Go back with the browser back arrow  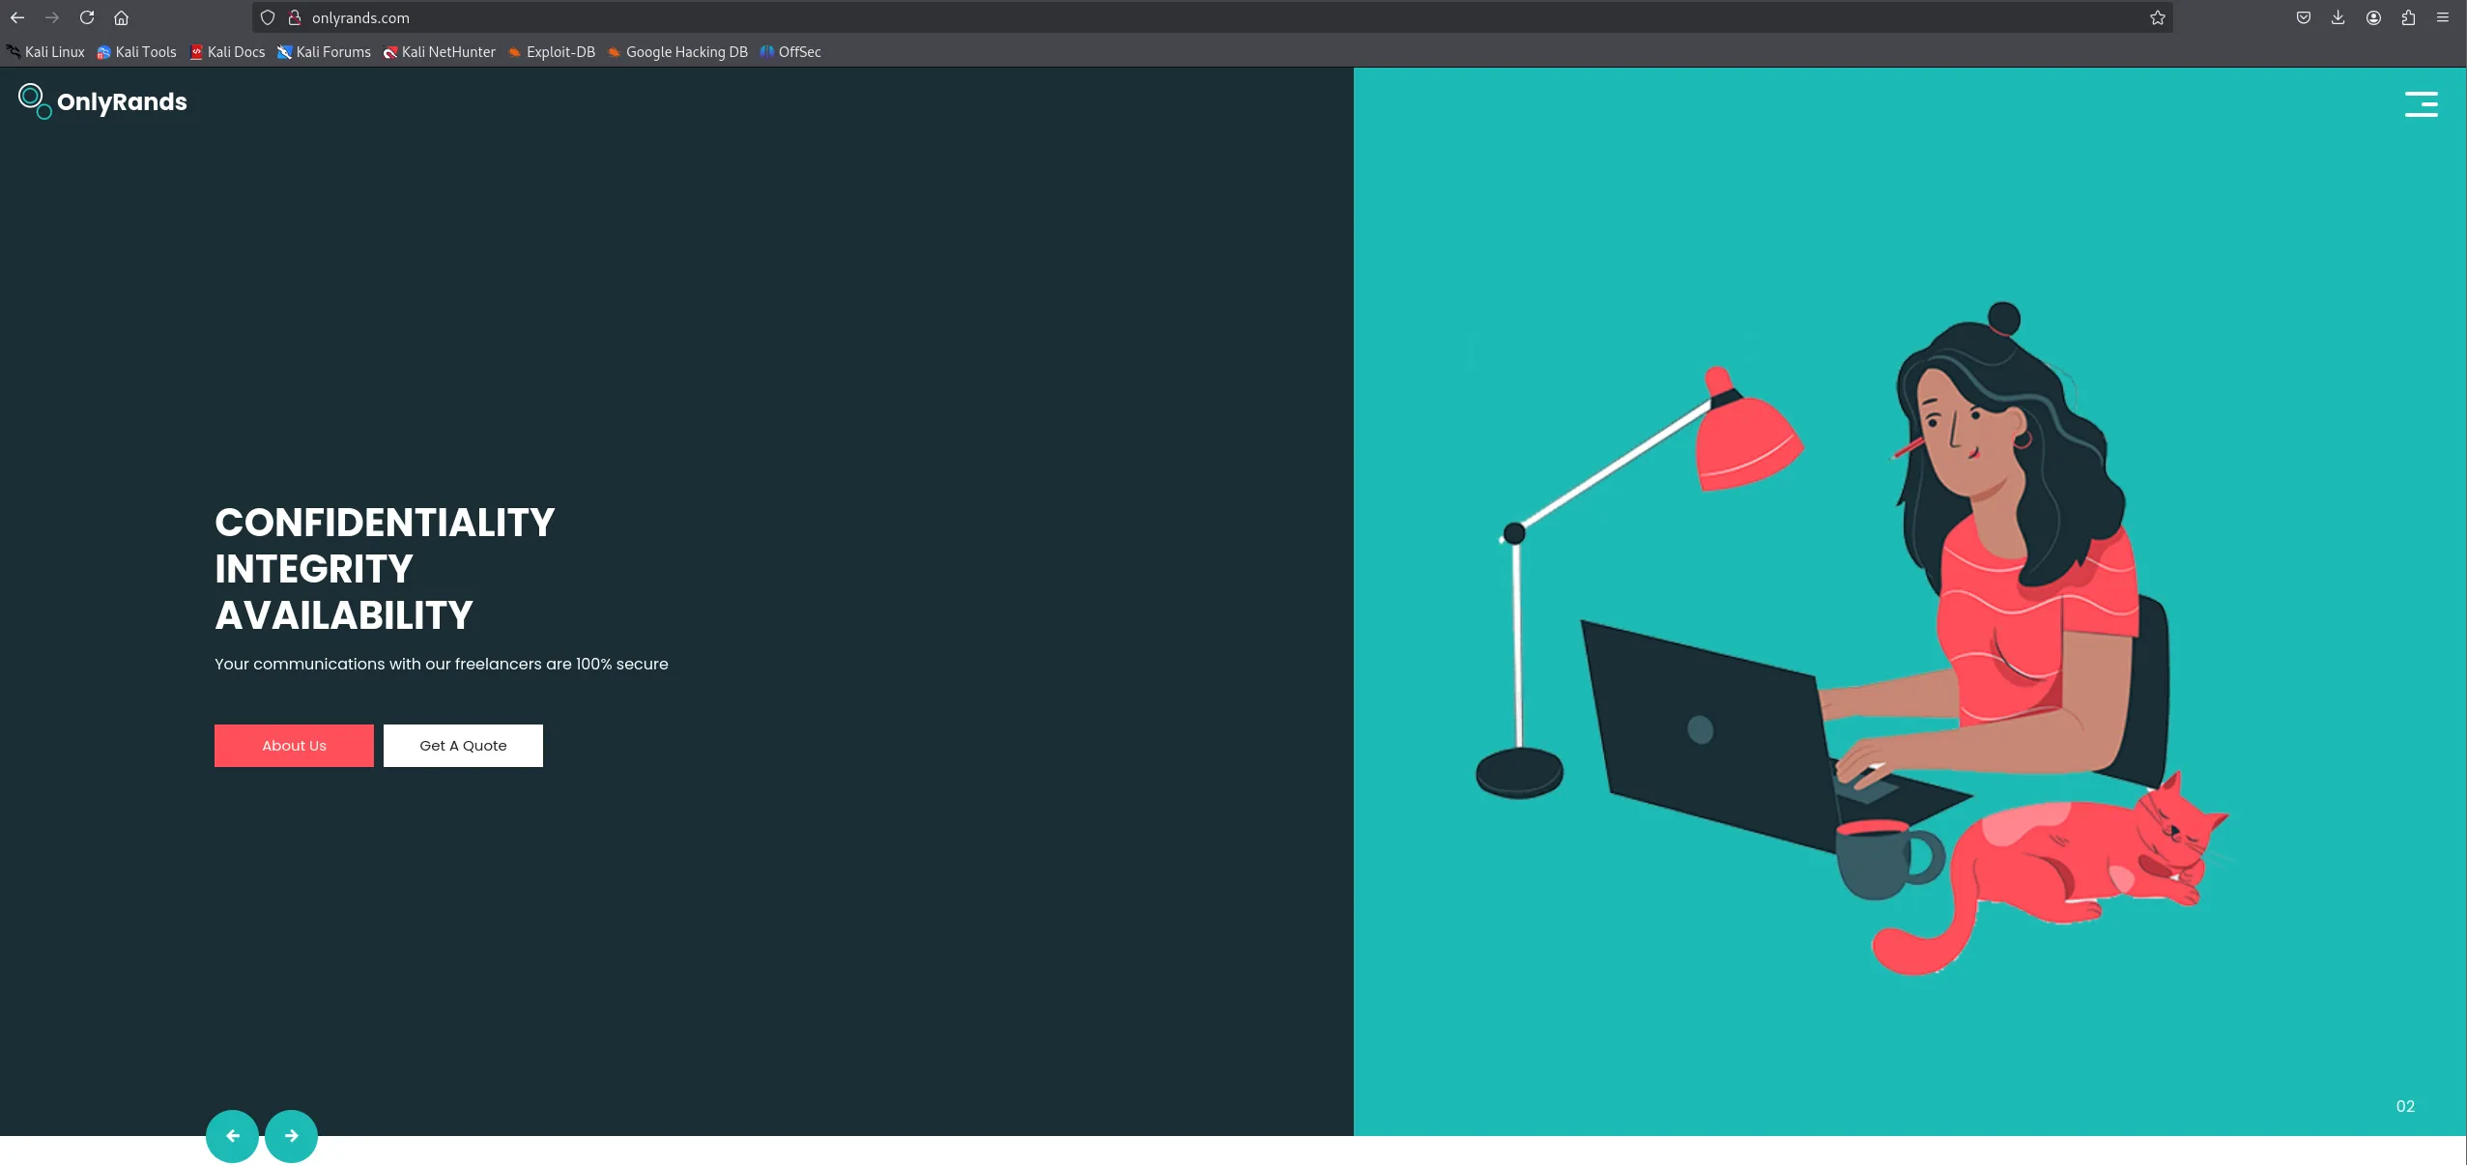tap(17, 17)
